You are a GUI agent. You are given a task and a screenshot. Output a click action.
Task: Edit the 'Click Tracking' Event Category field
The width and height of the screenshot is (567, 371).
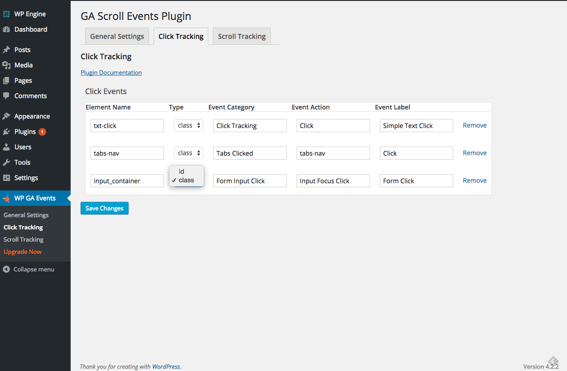250,126
